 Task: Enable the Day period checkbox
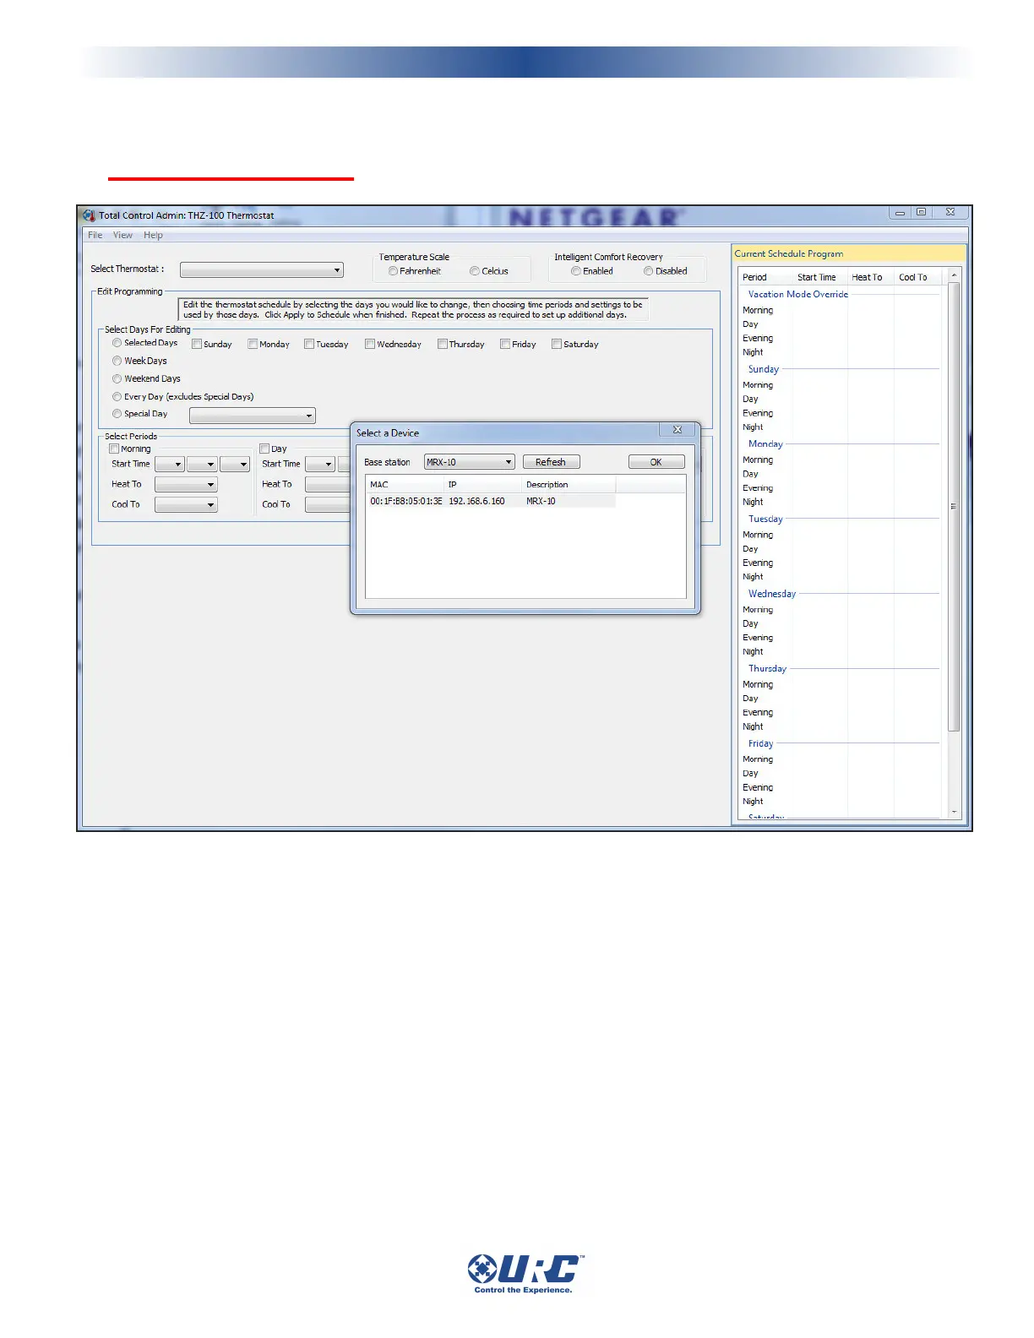tap(264, 449)
